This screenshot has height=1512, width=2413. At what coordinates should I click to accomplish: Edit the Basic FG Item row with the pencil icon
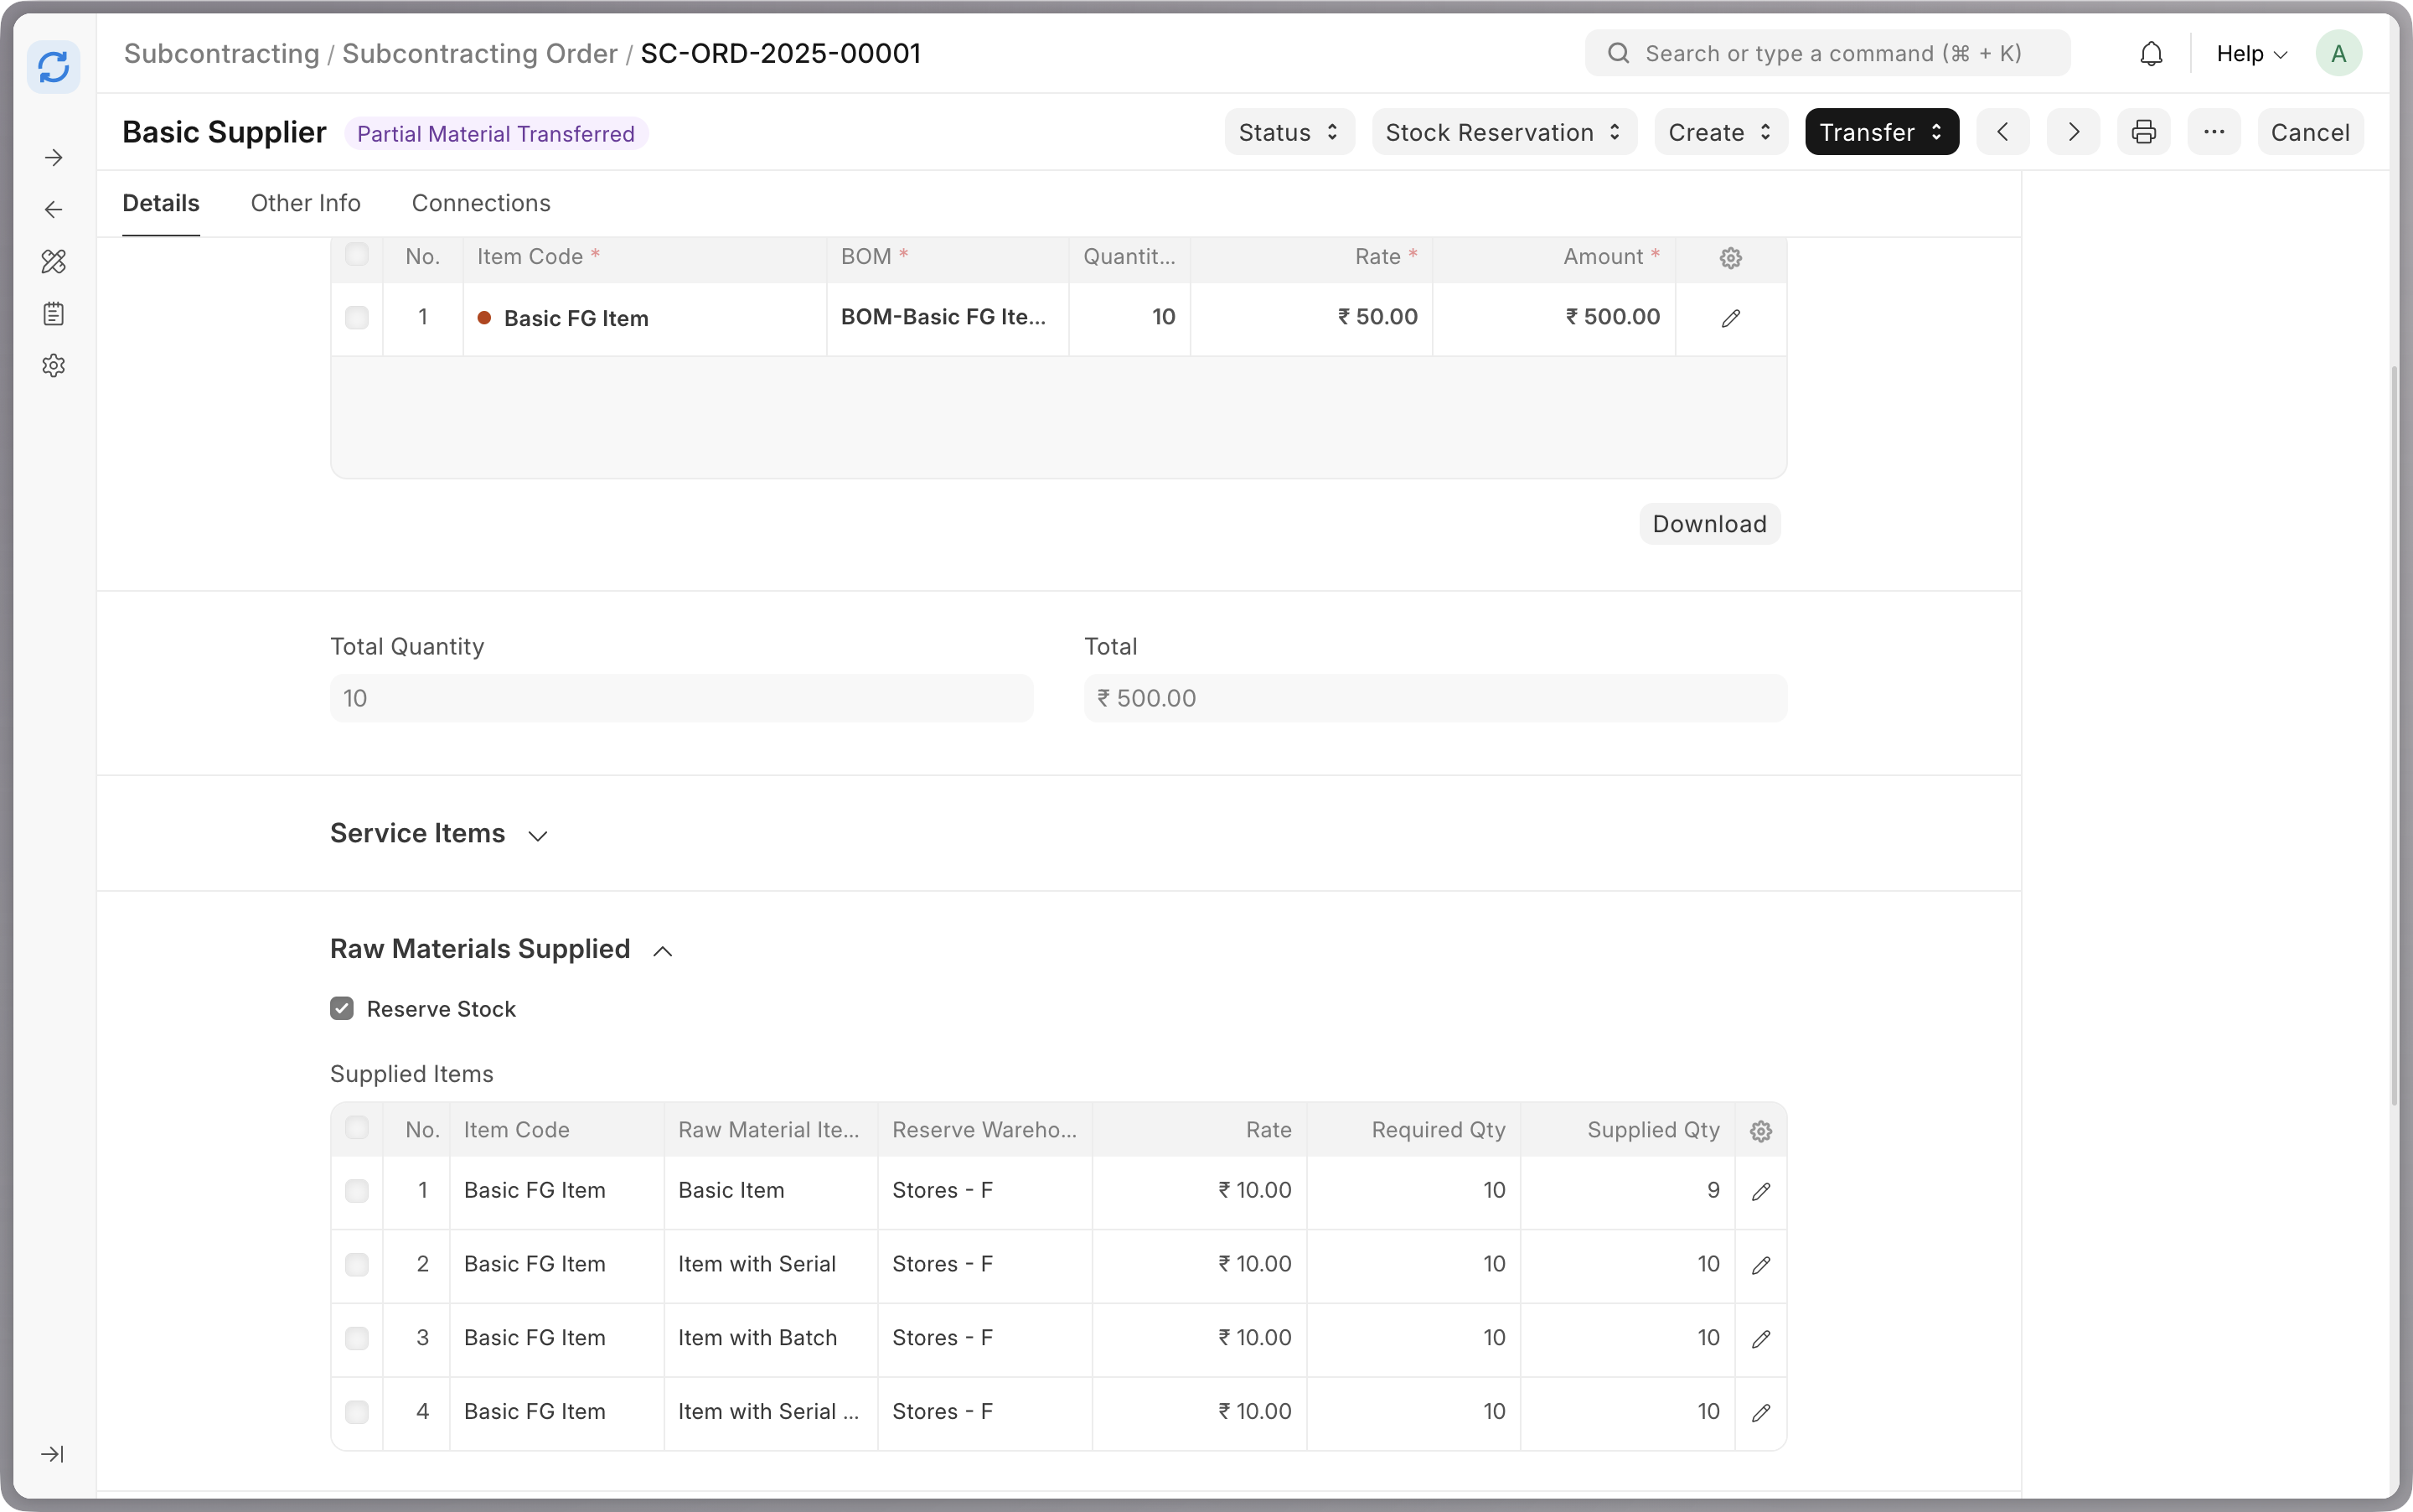click(x=1730, y=318)
